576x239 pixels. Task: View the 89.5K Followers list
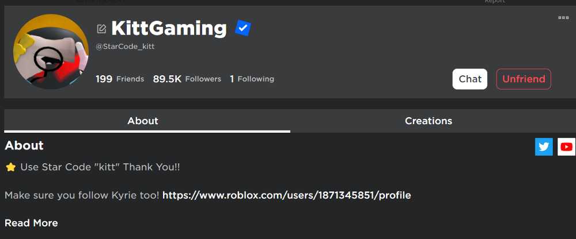187,79
